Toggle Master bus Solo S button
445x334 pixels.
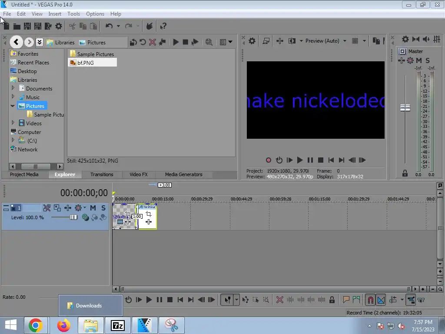click(428, 60)
